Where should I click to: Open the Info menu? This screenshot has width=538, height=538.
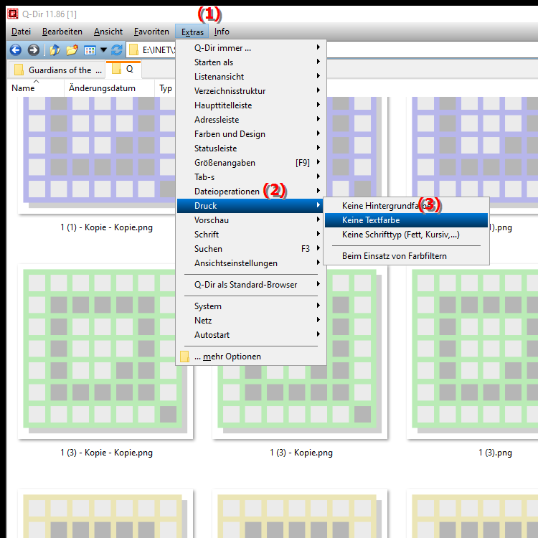pyautogui.click(x=222, y=32)
